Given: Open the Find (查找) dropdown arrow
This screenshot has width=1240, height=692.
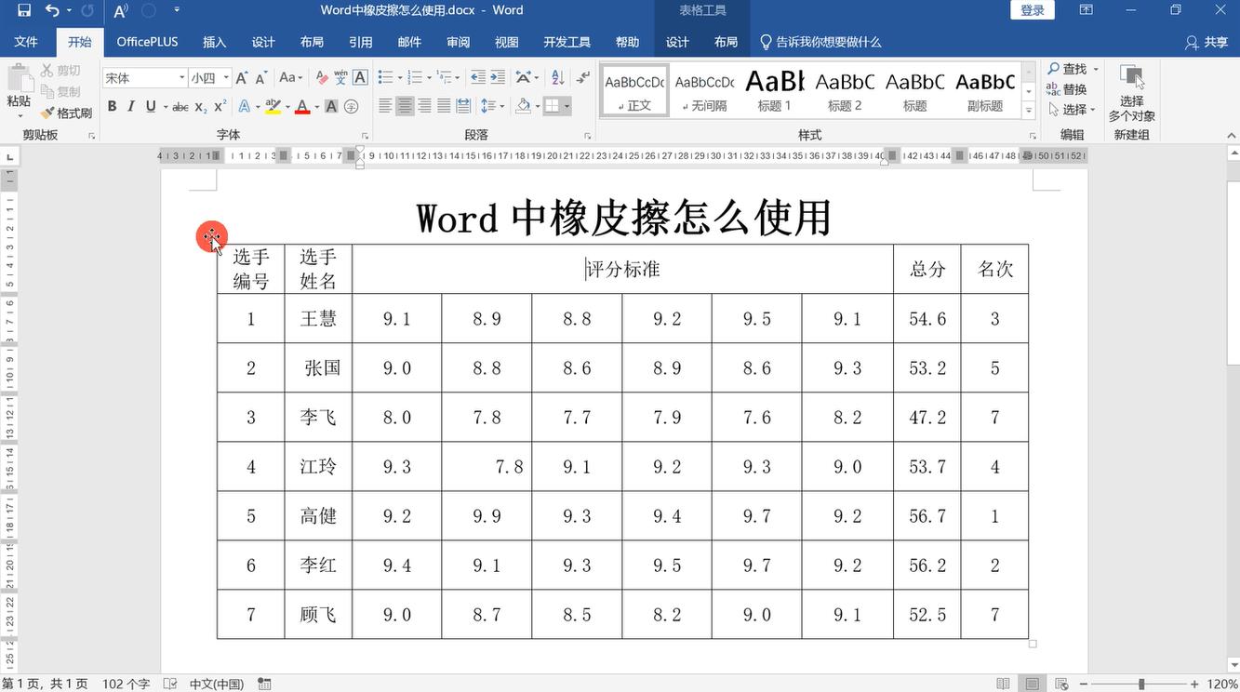Looking at the screenshot, I should (1096, 70).
